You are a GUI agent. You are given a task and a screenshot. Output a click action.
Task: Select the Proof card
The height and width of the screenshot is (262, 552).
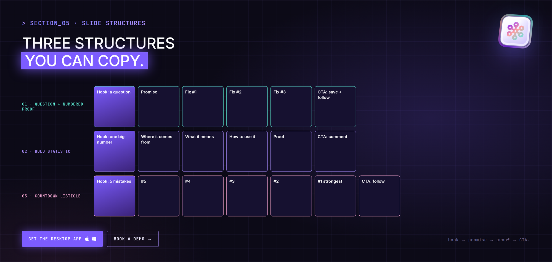(x=291, y=151)
